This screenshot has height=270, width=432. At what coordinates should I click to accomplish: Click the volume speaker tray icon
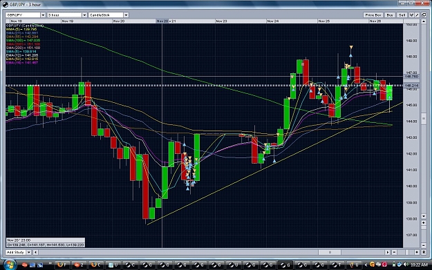click(x=406, y=264)
